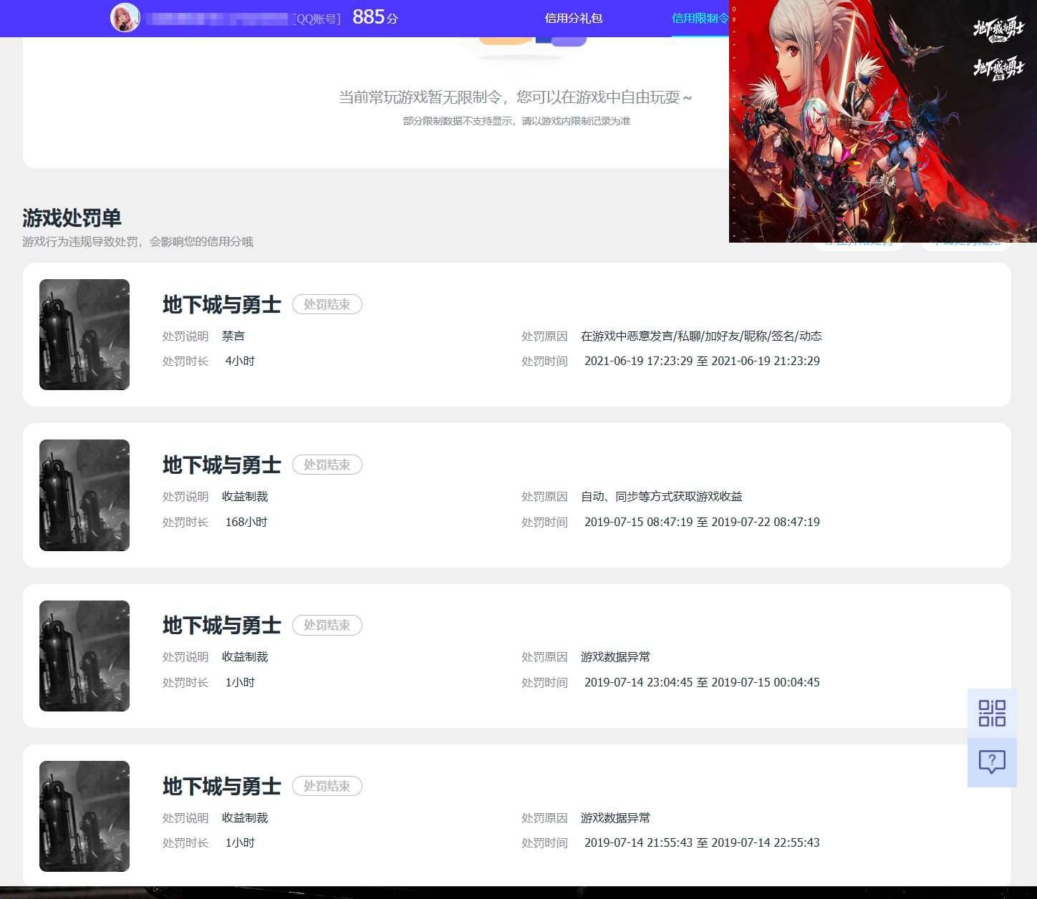1037x899 pixels.
Task: Open game thumbnail on the 23:04:45 penalty card
Action: click(x=85, y=656)
